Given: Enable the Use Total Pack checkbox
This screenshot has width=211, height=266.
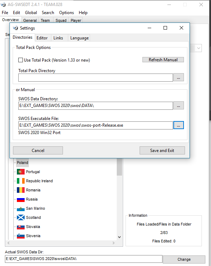Looking at the screenshot, I should pos(21,60).
